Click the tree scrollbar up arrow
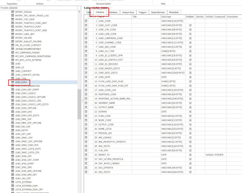This screenshot has height=193, width=242. (79, 12)
